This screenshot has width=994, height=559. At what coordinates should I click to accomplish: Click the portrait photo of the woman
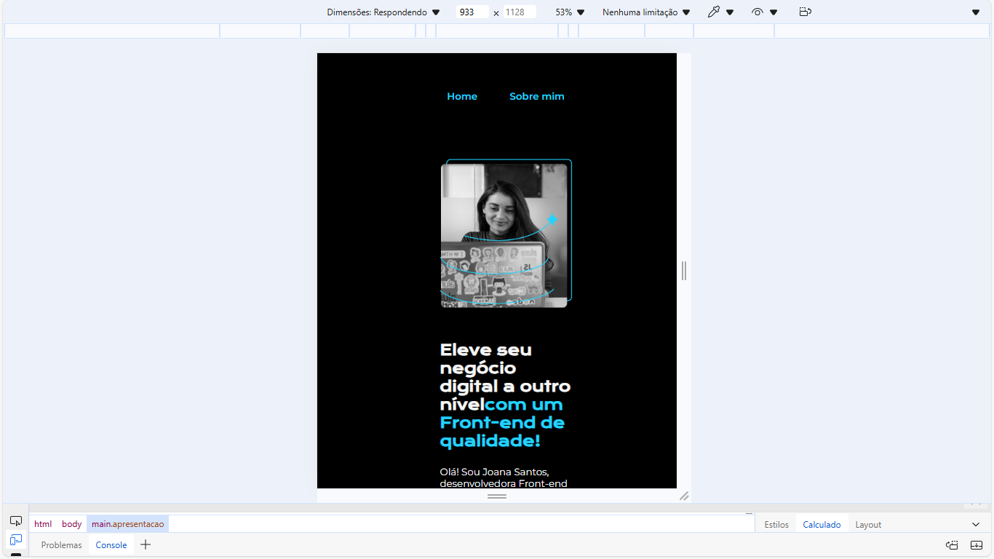504,235
